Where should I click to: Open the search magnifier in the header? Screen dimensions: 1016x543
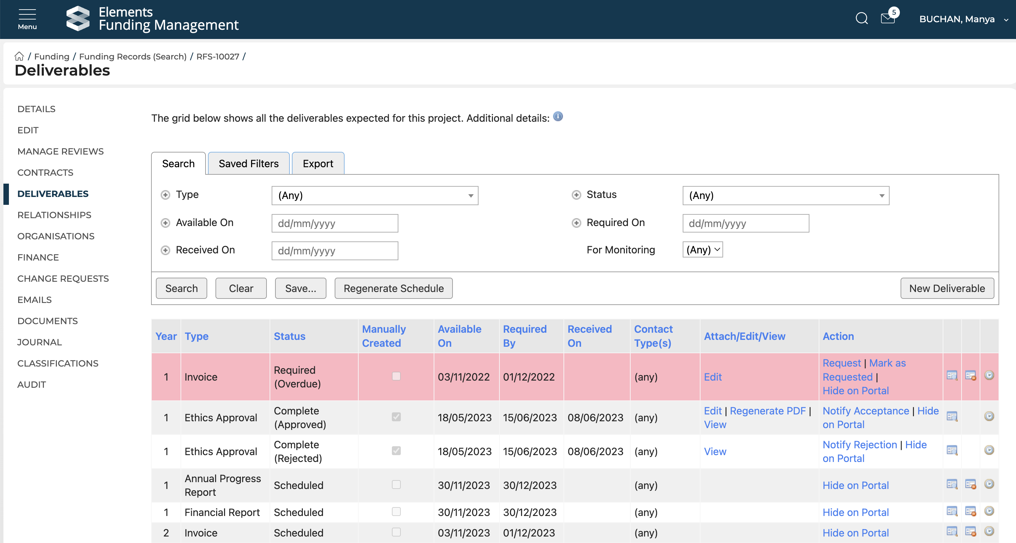pyautogui.click(x=862, y=18)
